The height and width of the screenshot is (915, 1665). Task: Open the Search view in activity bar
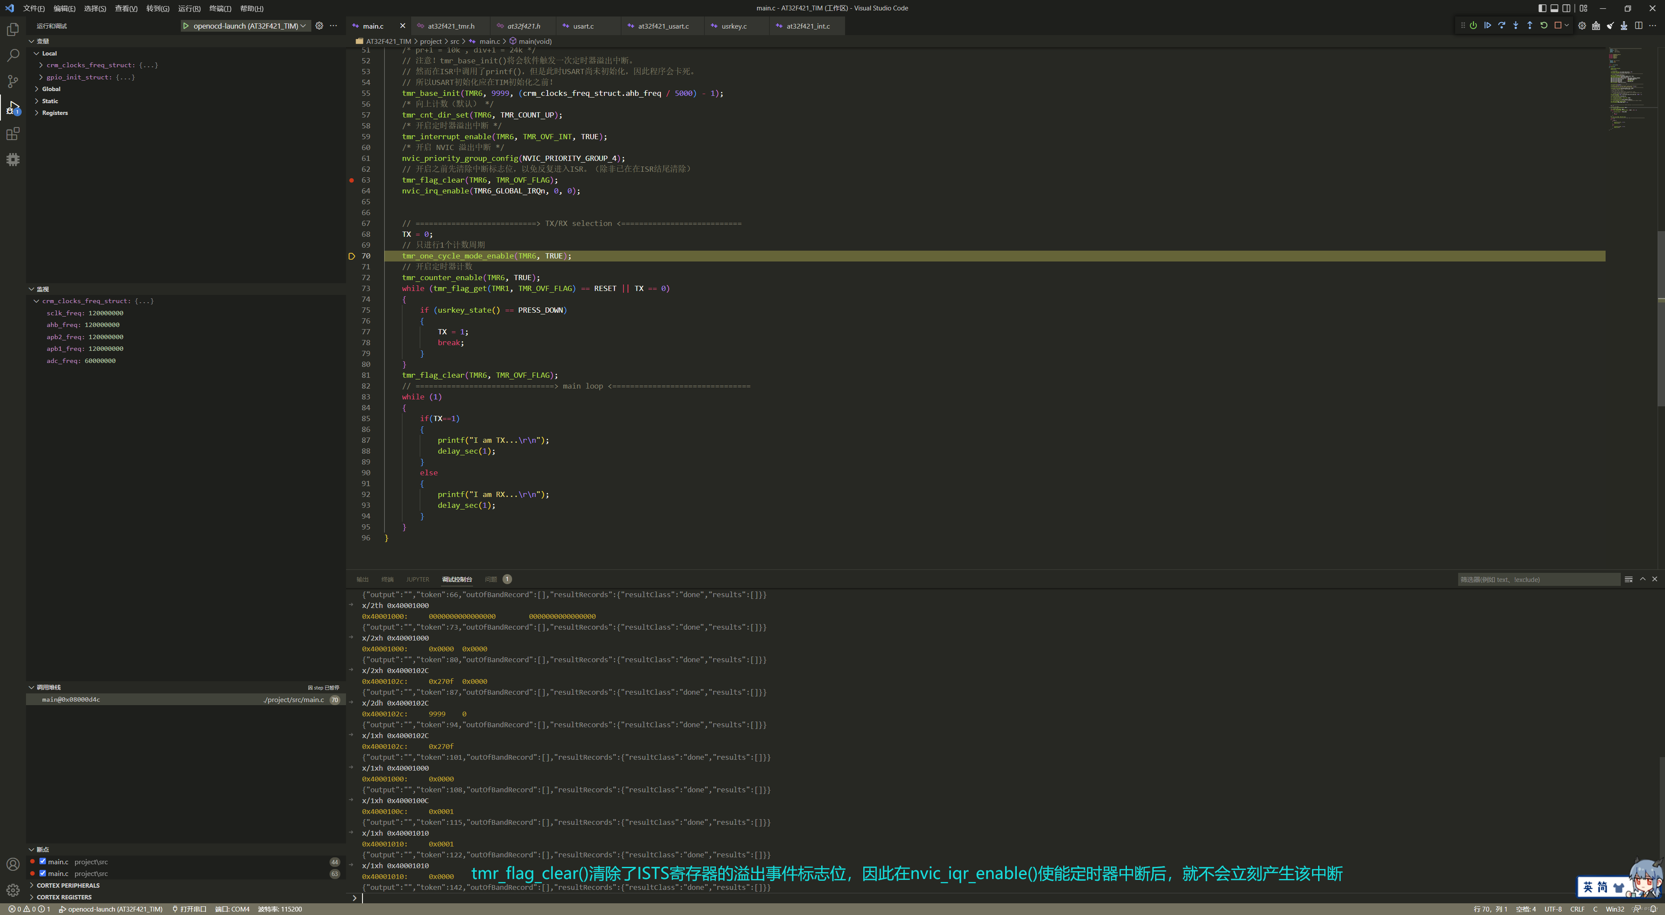click(x=13, y=56)
